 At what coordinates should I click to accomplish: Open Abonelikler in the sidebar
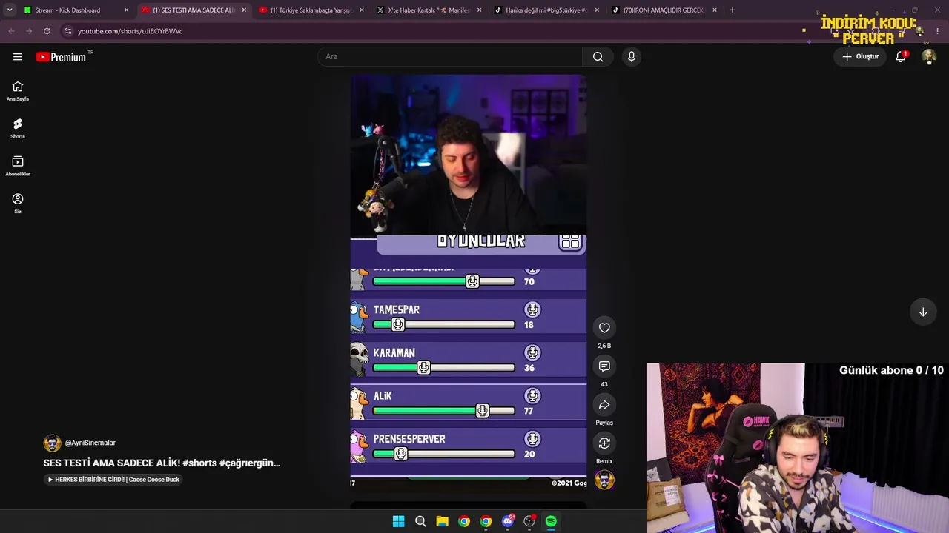click(18, 167)
